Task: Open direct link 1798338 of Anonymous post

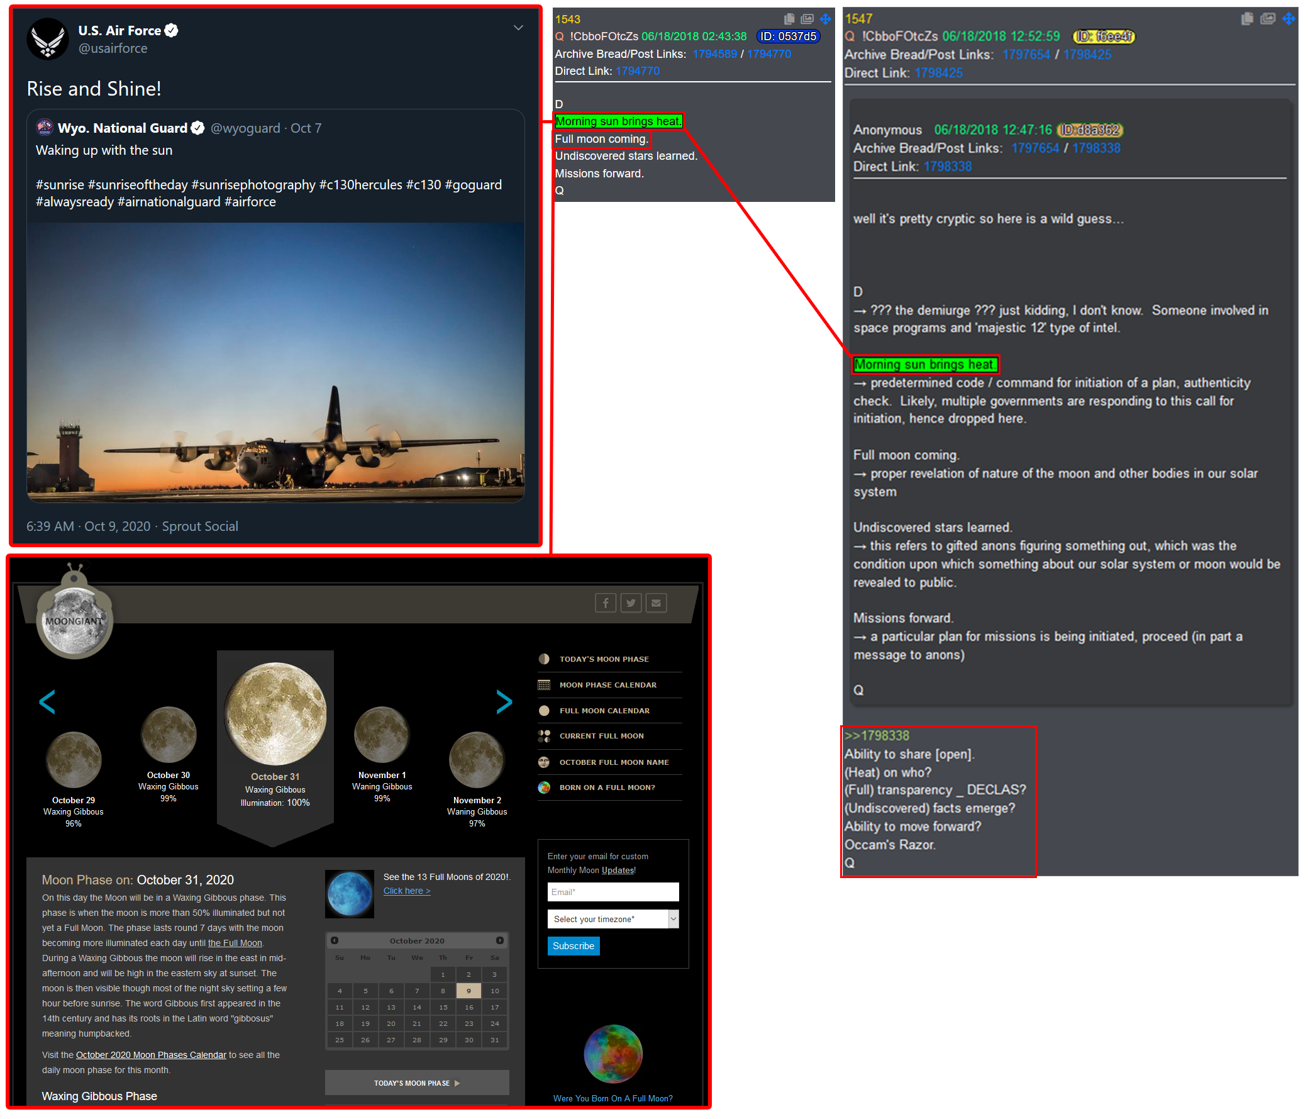Action: click(947, 167)
